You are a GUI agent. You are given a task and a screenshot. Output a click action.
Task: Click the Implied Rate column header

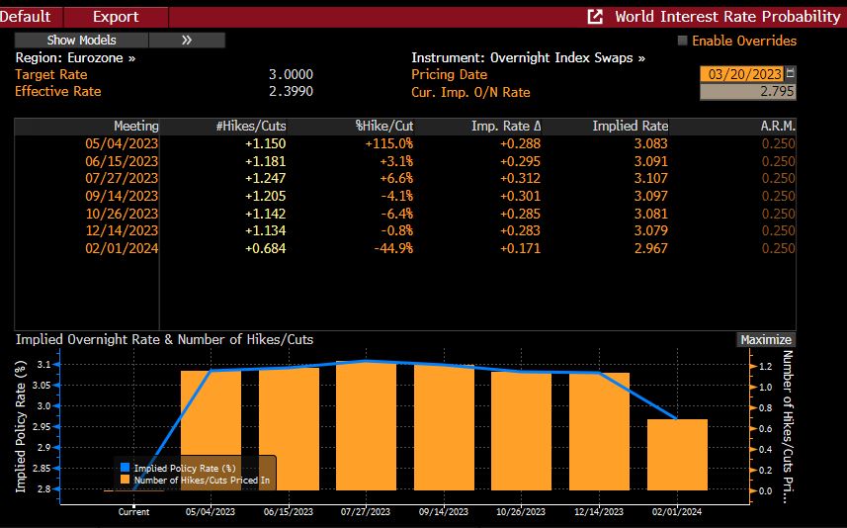click(x=630, y=126)
